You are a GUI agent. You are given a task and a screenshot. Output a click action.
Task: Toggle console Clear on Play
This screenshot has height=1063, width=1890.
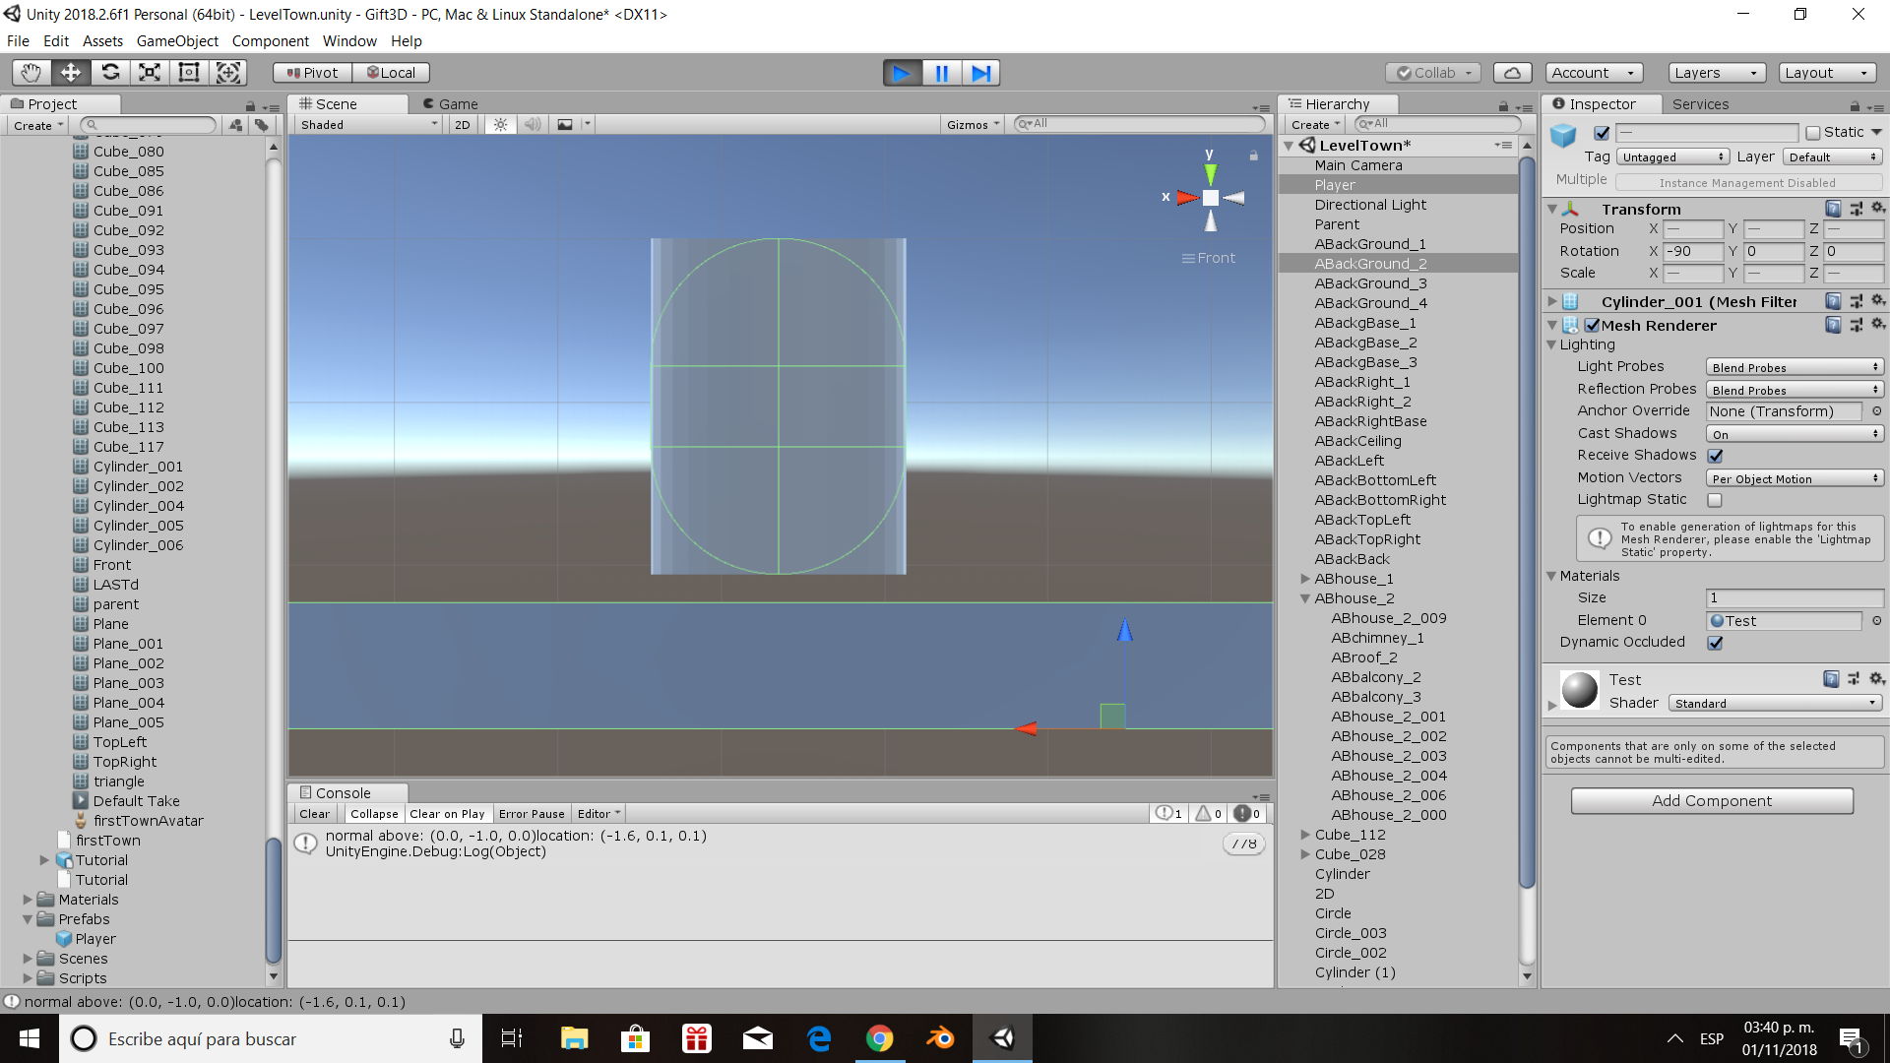(x=447, y=814)
